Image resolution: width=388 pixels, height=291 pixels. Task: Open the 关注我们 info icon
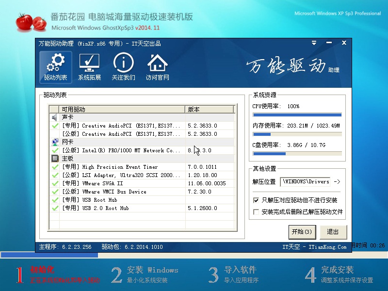[123, 67]
